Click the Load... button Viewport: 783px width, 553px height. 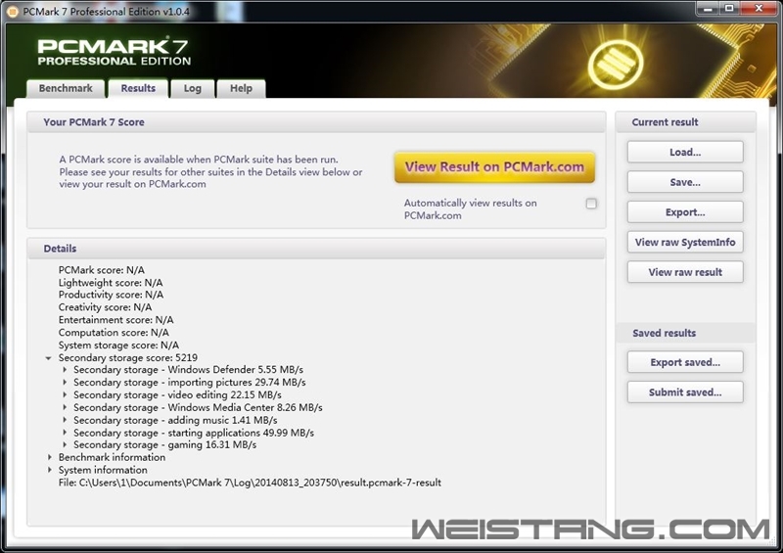685,152
